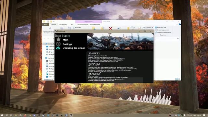Switch Explorer to large icons view status icon
Screen dimensions: 208x117
179,79
